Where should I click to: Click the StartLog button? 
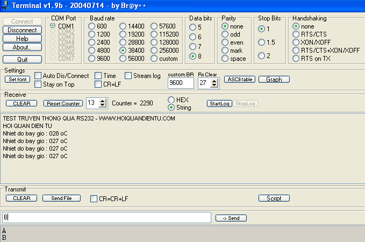219,104
